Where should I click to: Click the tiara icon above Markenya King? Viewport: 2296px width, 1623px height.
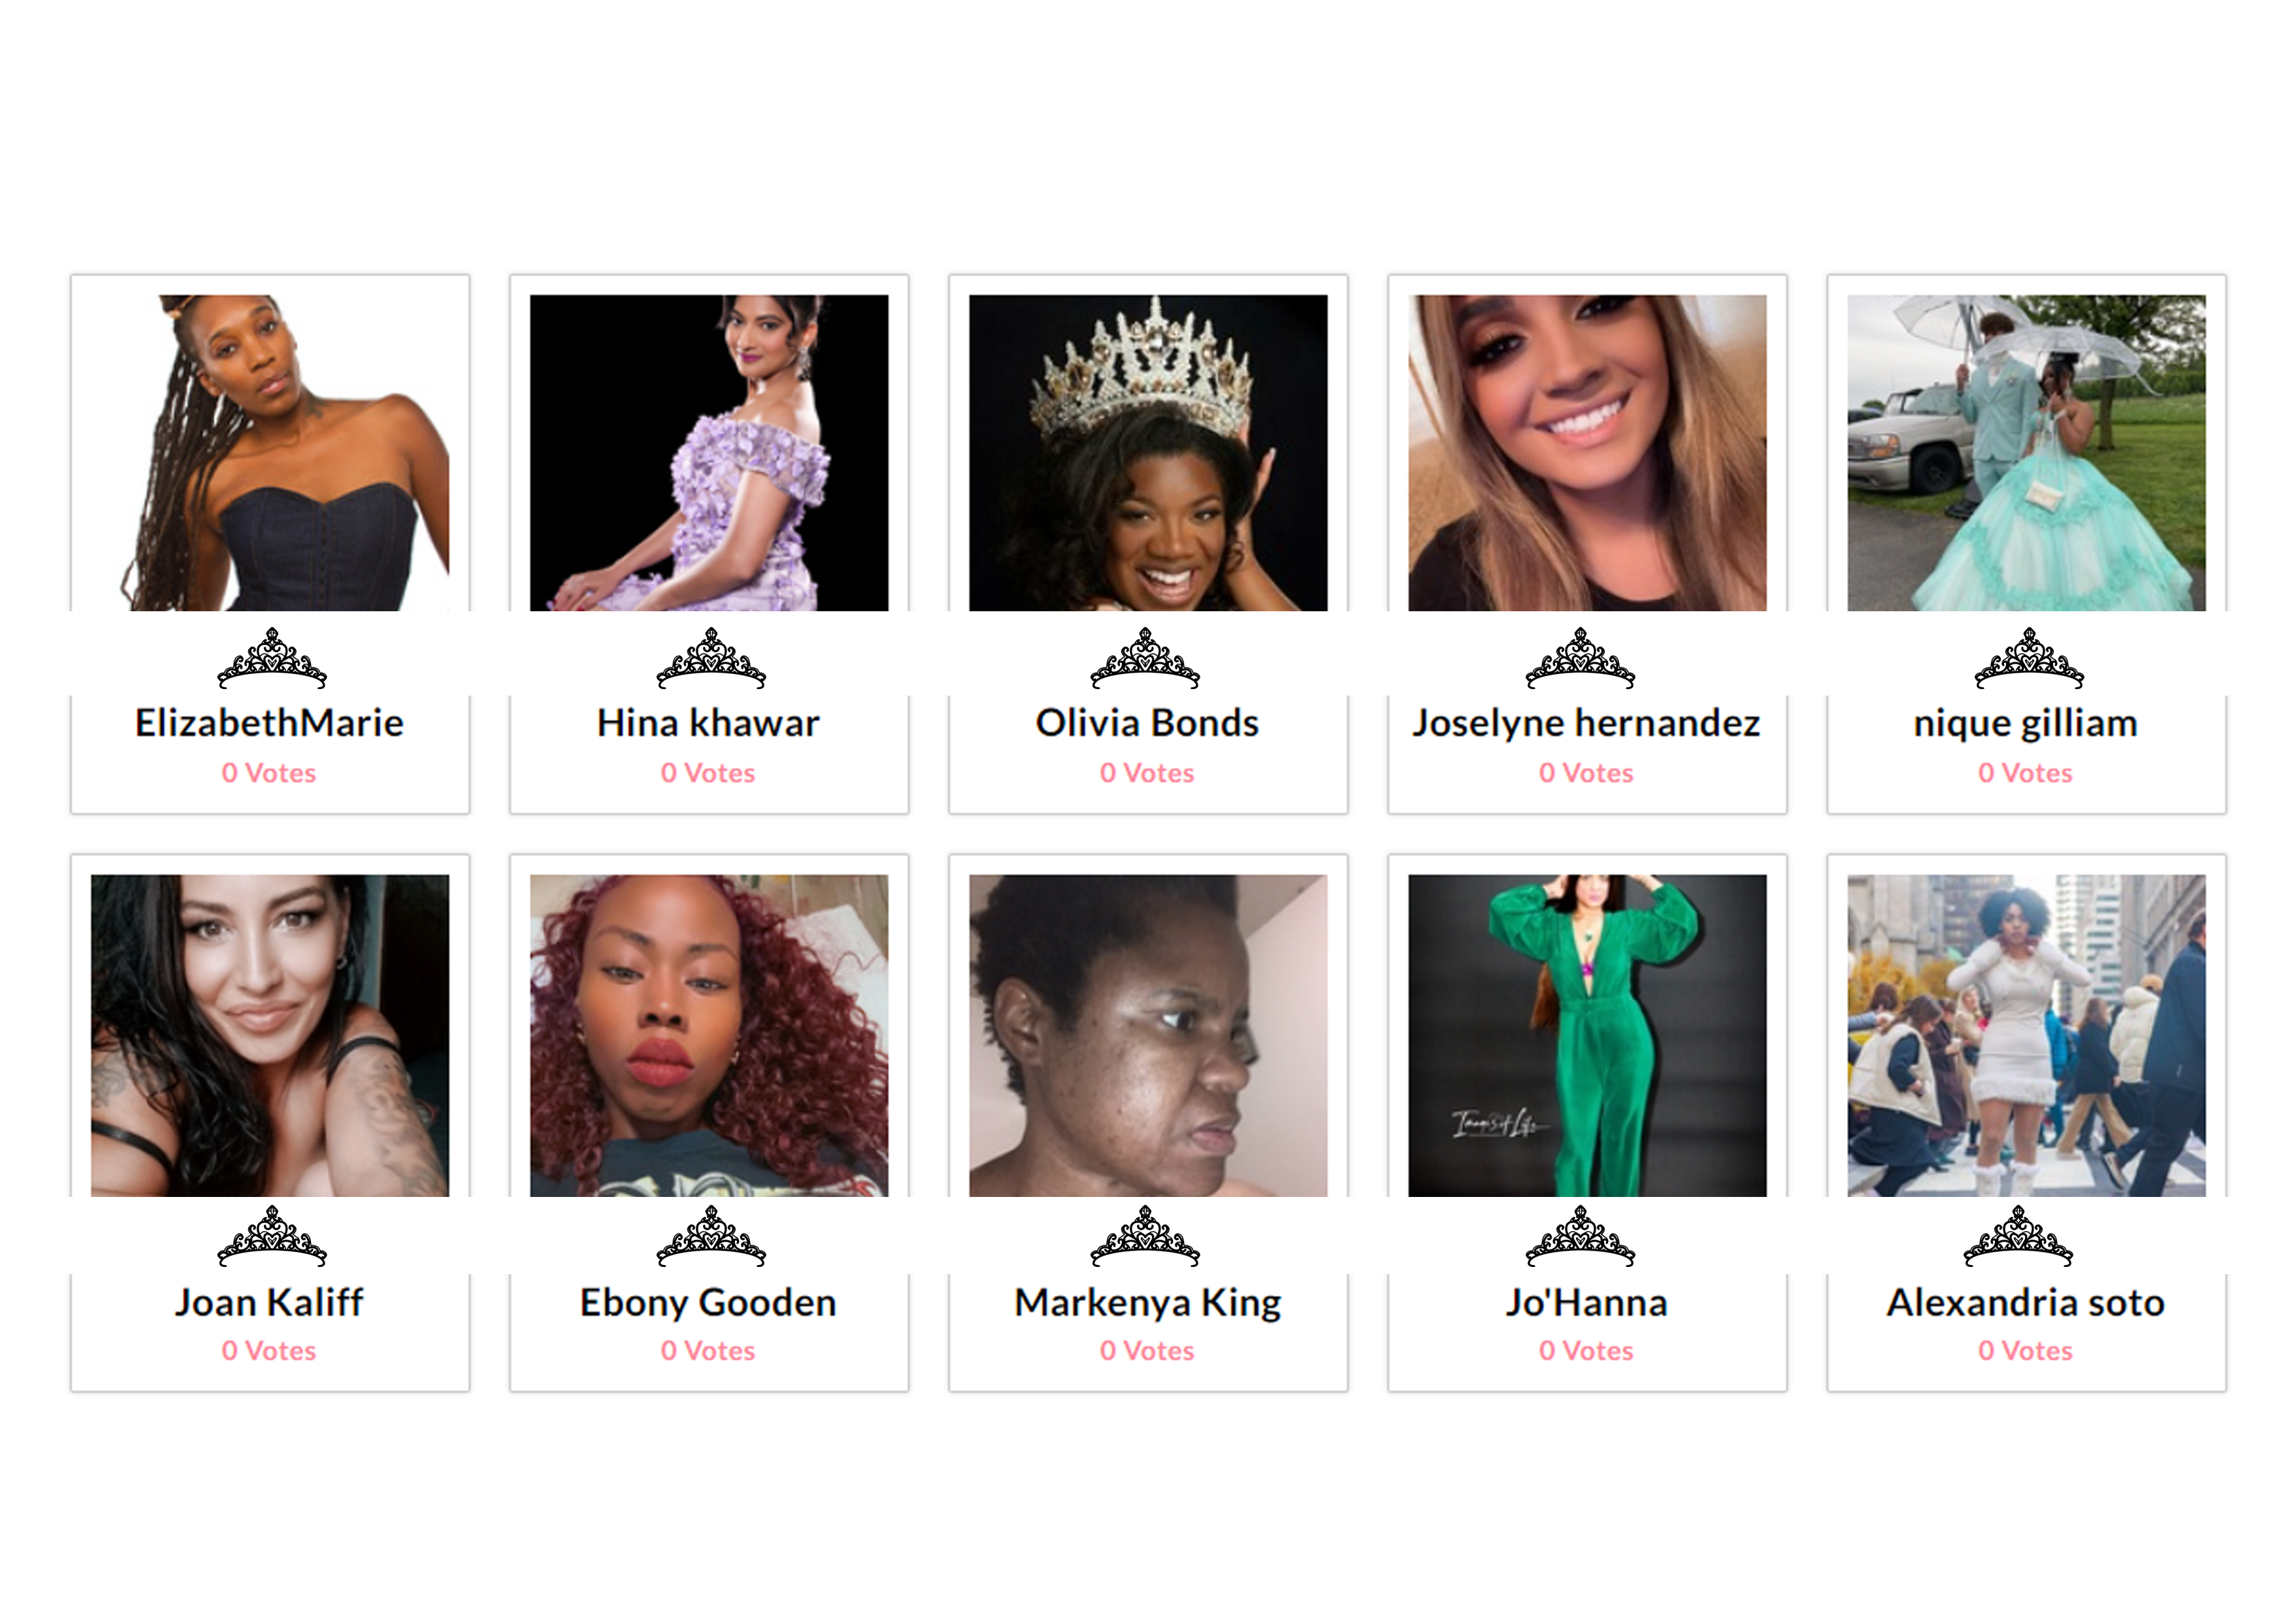click(1145, 1236)
